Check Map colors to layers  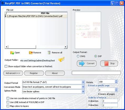point(8,106)
